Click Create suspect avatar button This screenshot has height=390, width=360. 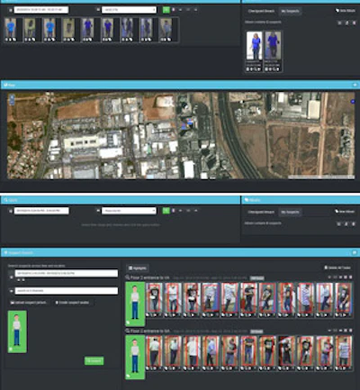[72, 303]
